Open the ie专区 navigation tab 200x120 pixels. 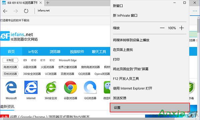33,52
